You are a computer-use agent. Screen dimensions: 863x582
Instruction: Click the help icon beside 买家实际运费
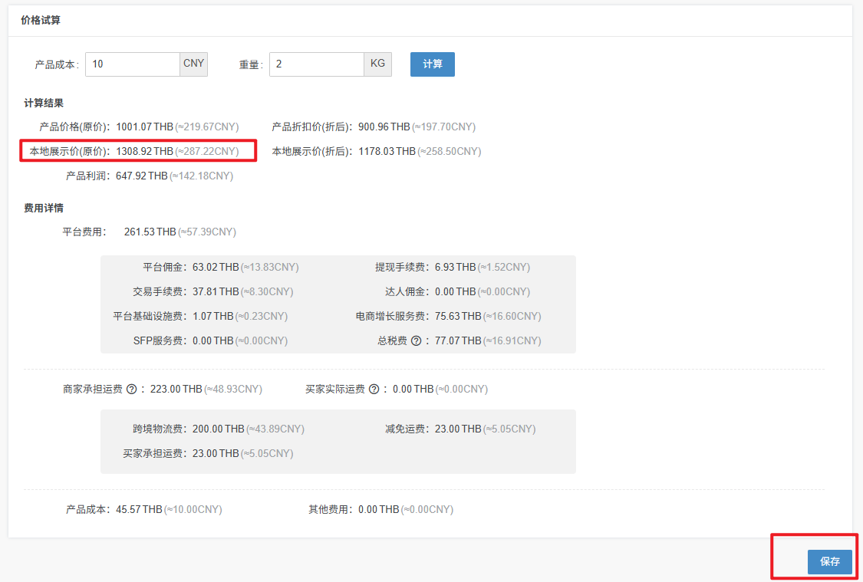pyautogui.click(x=373, y=388)
